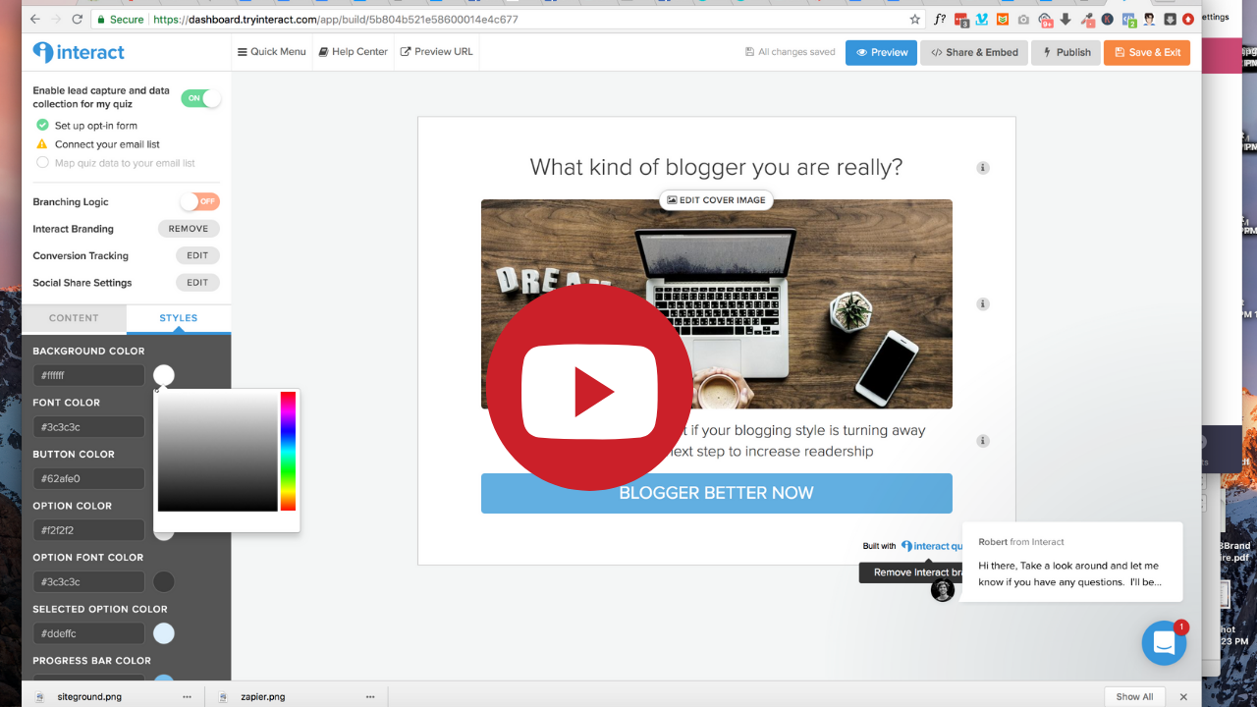This screenshot has height=707, width=1257.
Task: Click the dark Option Font Color swatch
Action: (x=164, y=581)
